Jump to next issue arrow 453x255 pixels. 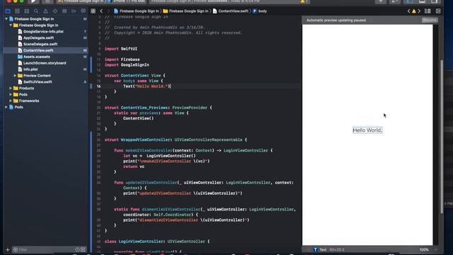pos(419,11)
